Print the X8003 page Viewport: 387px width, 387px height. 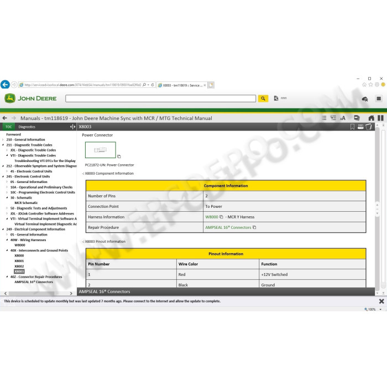[360, 127]
